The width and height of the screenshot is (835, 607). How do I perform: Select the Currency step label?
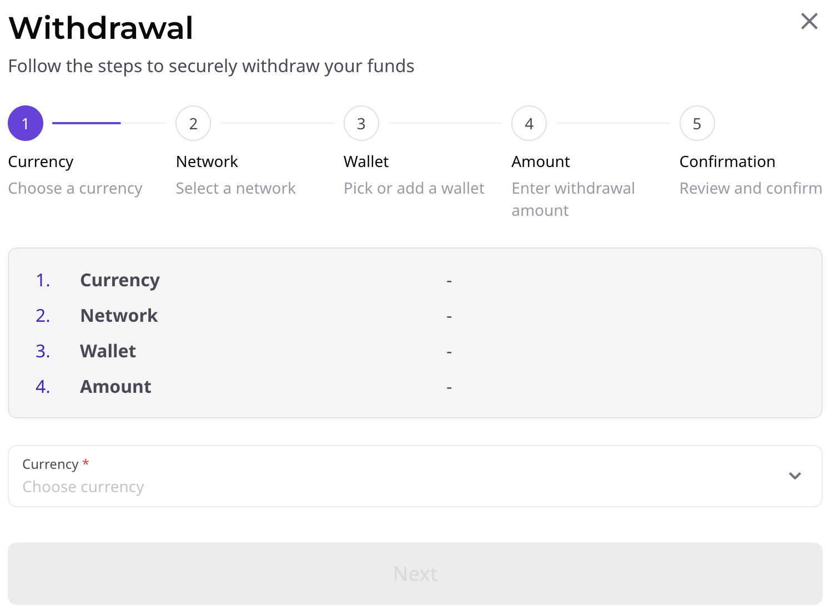coord(41,162)
